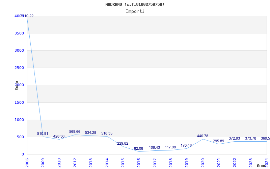Select the 428.30 data label
The width and height of the screenshot is (270, 169).
coord(59,137)
